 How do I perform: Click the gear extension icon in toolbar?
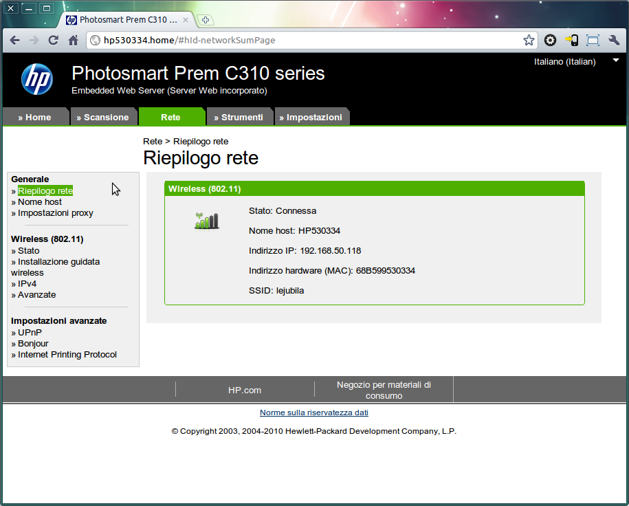[x=550, y=40]
